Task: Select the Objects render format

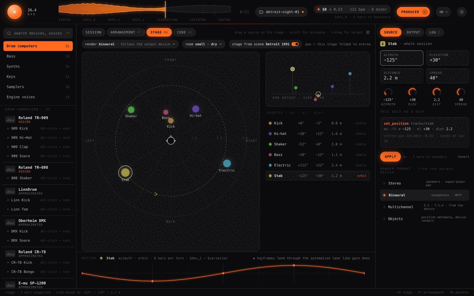Action: tap(425, 219)
